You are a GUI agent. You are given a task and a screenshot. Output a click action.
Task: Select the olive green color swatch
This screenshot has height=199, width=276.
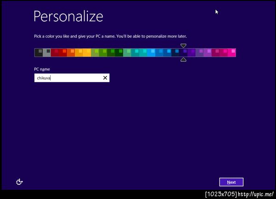click(x=95, y=53)
